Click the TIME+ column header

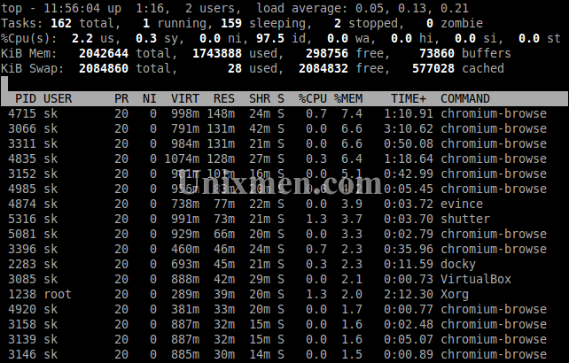409,98
